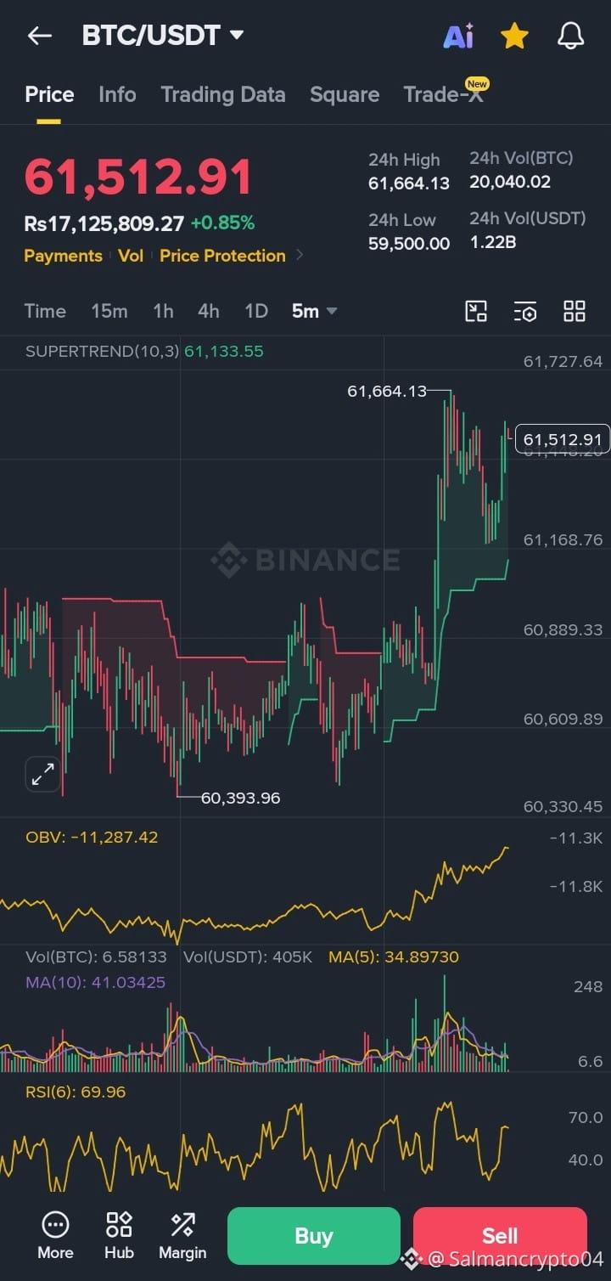The height and width of the screenshot is (1281, 611).
Task: Tap the +0.85% change percentage
Action: point(222,223)
